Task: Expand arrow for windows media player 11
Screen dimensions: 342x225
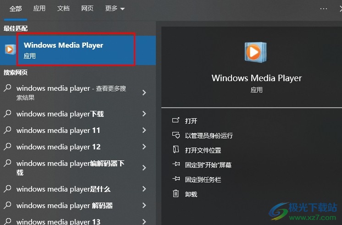Action: [x=144, y=130]
